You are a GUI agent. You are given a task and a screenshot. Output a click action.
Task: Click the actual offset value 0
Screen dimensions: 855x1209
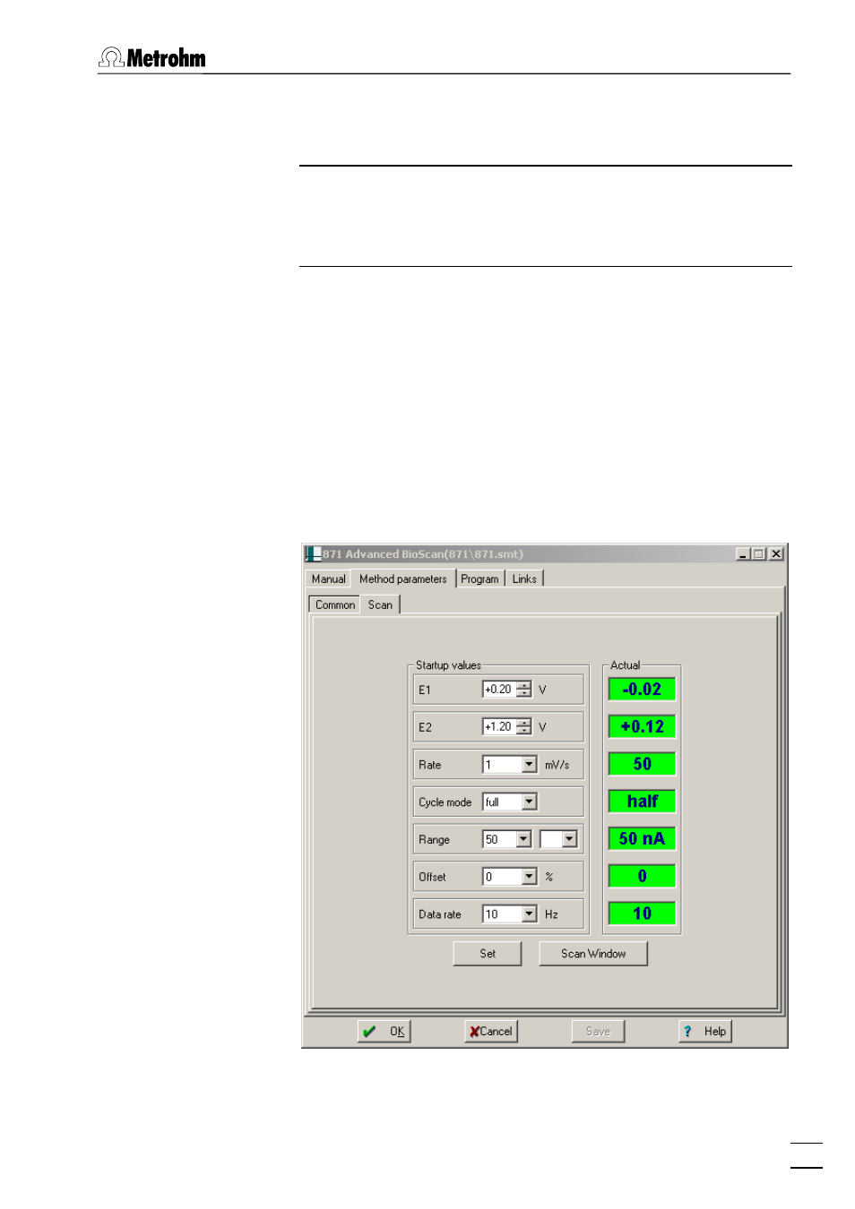pos(642,877)
